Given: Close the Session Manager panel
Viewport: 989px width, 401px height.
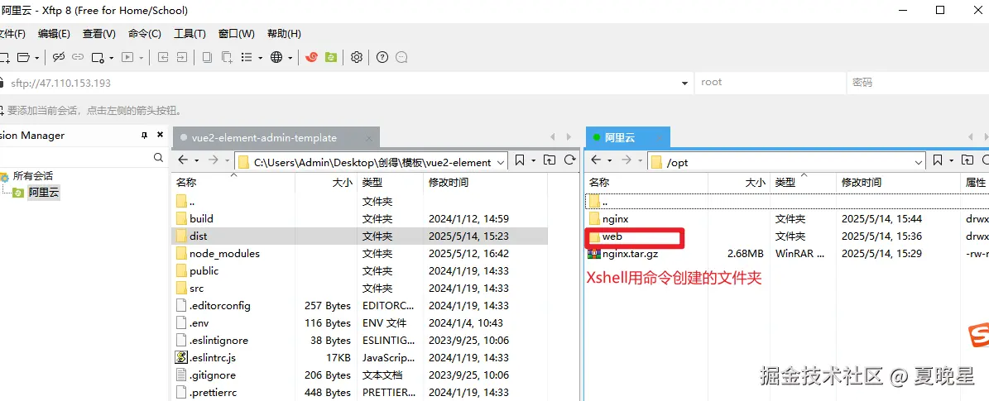Looking at the screenshot, I should [x=161, y=135].
